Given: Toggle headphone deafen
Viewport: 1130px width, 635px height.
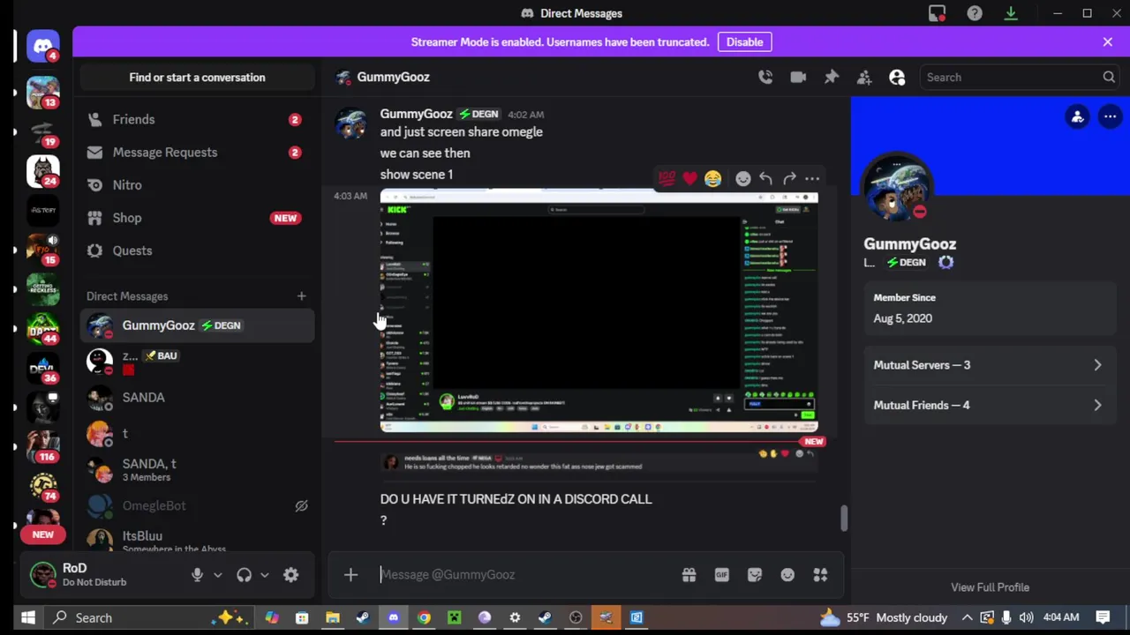Looking at the screenshot, I should 245,575.
